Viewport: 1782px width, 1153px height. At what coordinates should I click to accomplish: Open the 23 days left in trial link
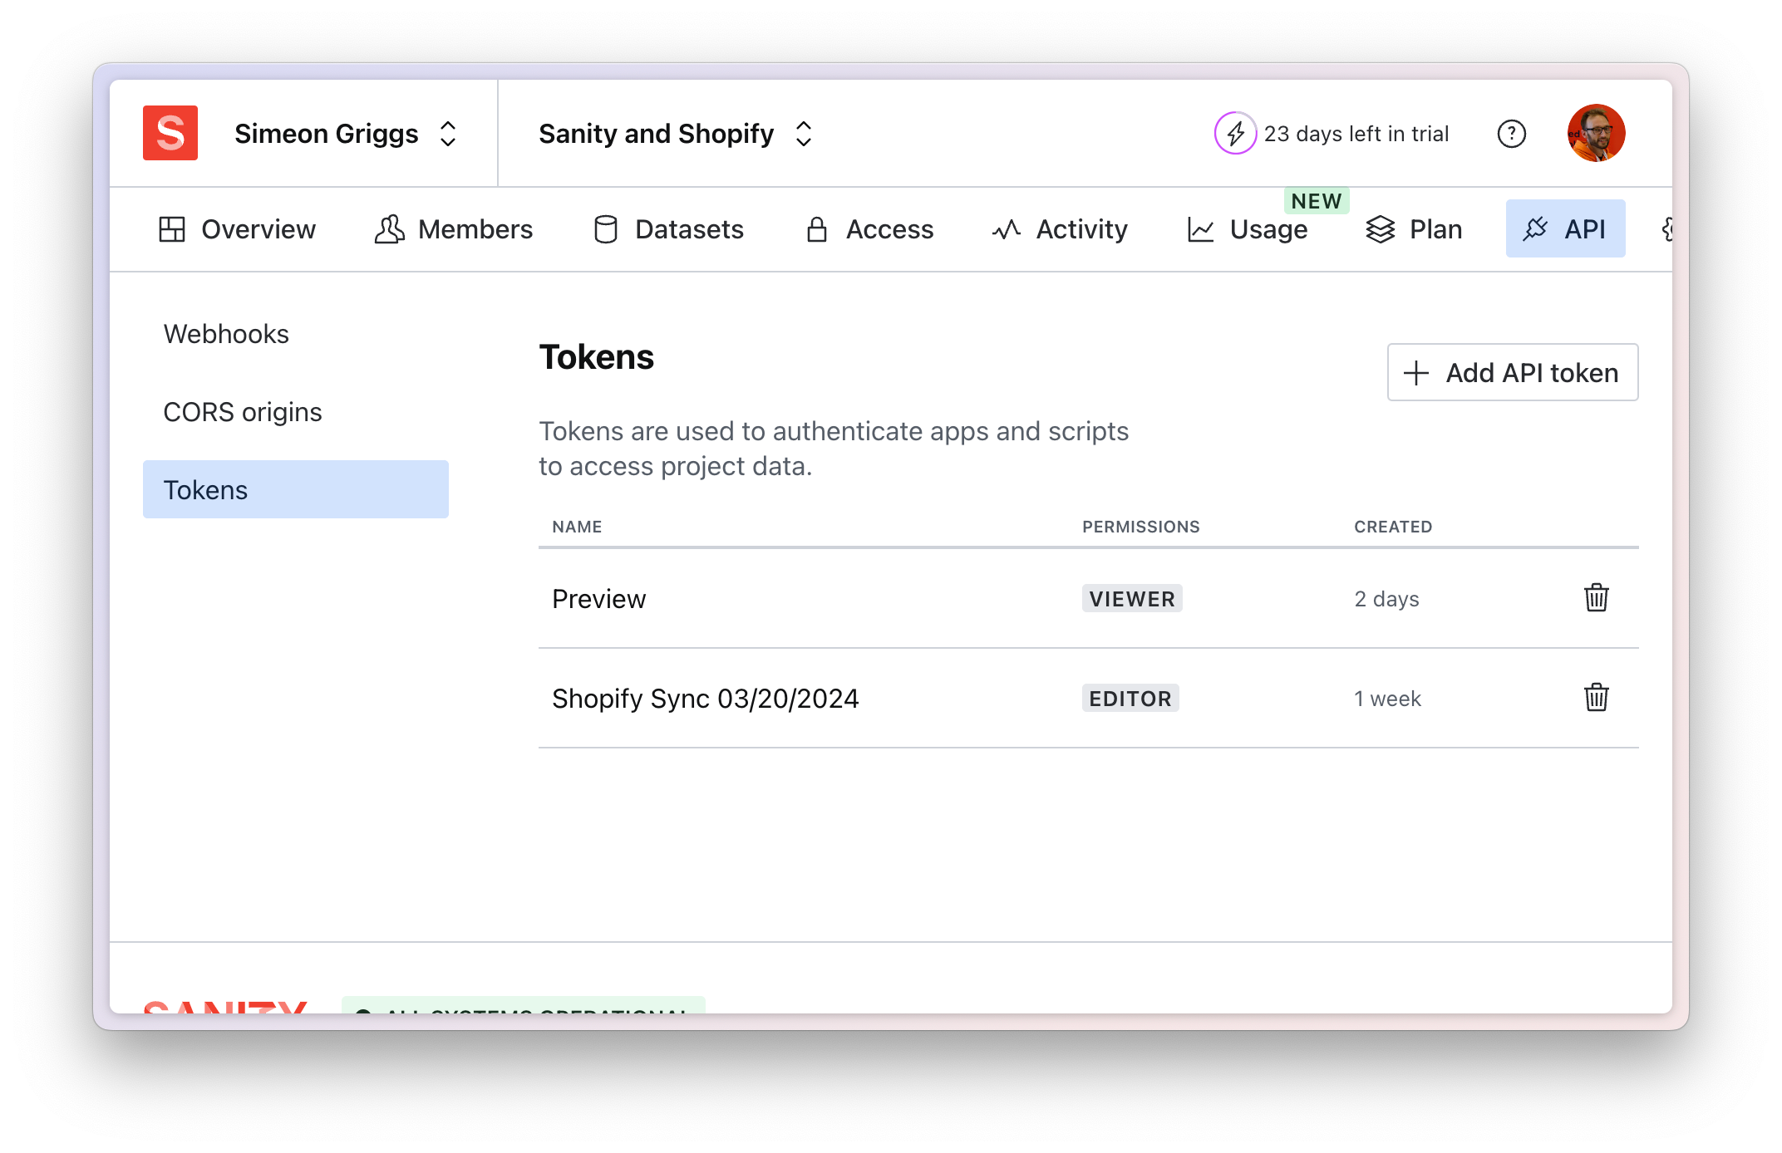[x=1356, y=134]
